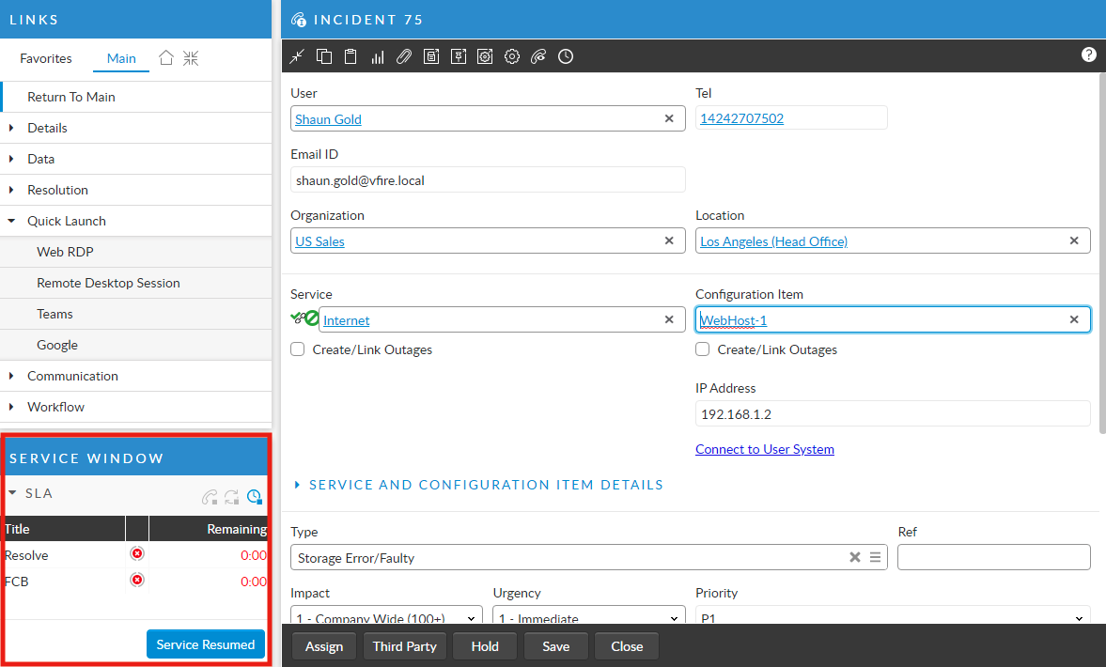This screenshot has height=667, width=1106.
Task: Tick Create/Link Outages under Service
Action: point(298,349)
